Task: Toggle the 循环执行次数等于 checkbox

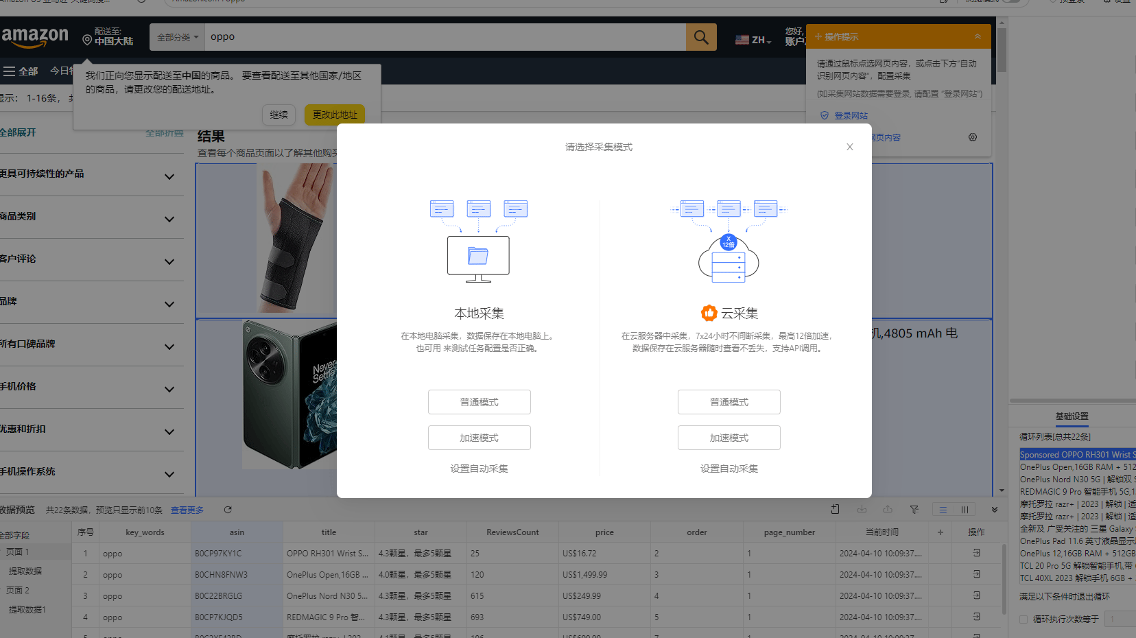Action: point(1023,619)
